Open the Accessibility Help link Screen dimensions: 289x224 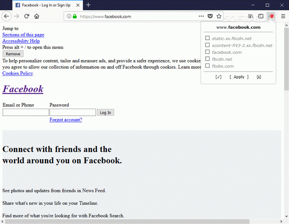[21, 41]
